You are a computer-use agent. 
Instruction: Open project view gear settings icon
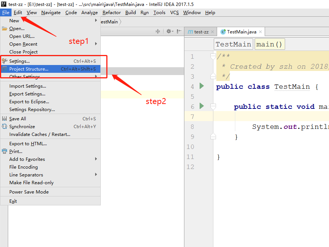170,32
